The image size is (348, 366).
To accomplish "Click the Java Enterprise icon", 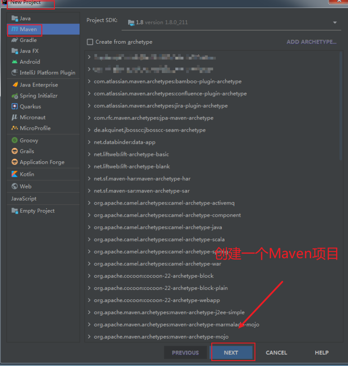I will click(15, 84).
